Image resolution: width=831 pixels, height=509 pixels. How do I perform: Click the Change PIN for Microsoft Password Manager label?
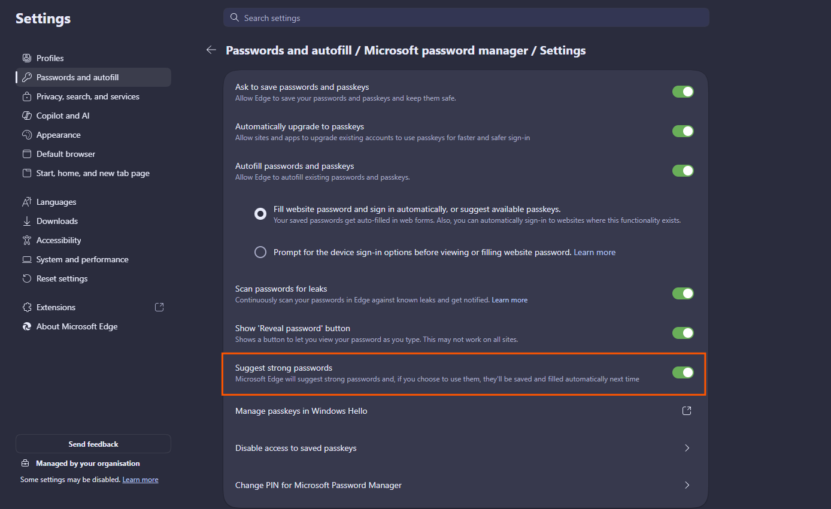[x=319, y=485]
